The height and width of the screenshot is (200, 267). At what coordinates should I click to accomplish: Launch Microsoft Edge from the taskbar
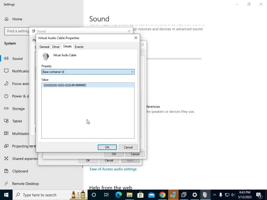[119, 195]
